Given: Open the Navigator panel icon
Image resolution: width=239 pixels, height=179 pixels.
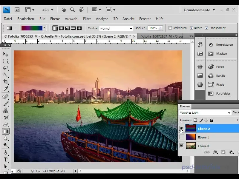Looking at the screenshot, I should (x=200, y=67).
